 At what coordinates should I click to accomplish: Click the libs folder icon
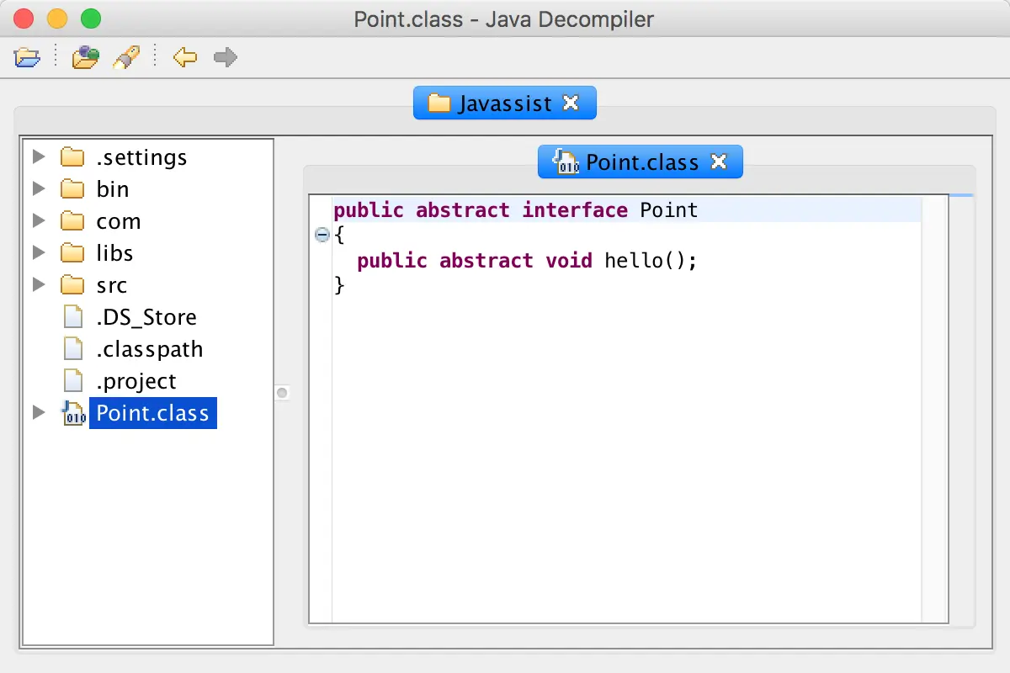tap(73, 253)
